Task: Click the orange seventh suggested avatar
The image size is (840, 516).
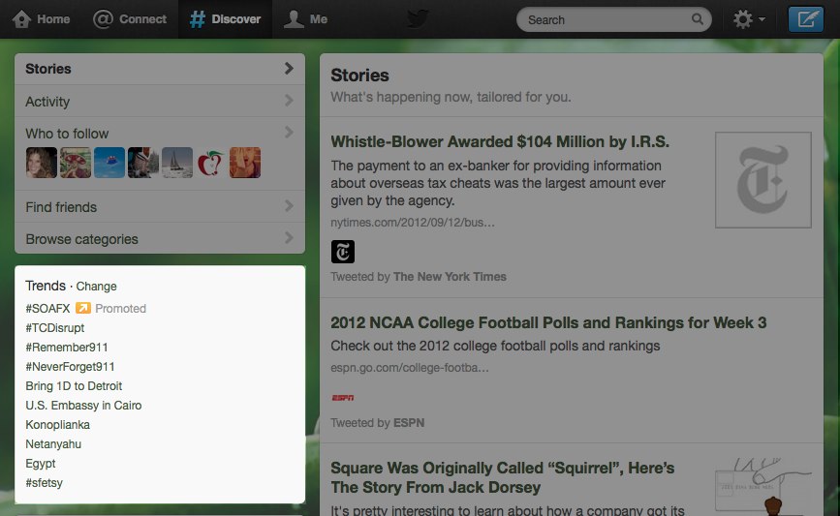Action: pos(245,163)
